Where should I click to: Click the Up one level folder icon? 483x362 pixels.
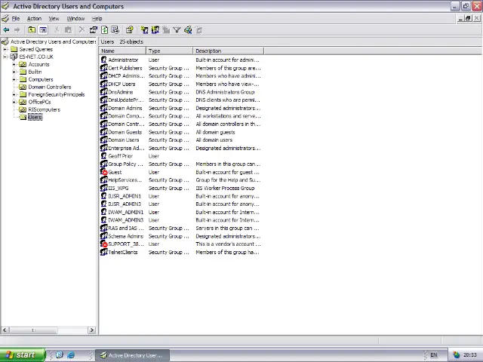pyautogui.click(x=32, y=30)
